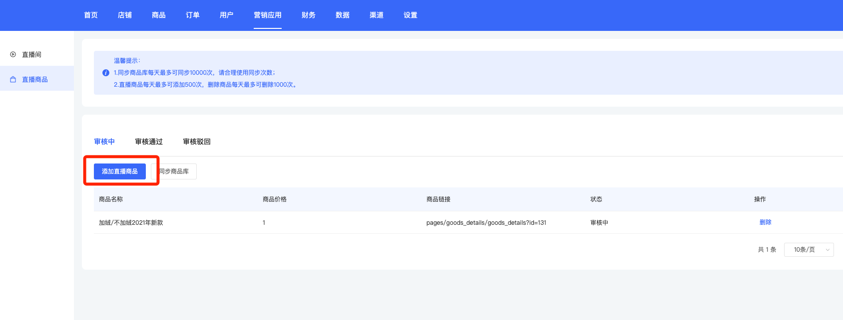Select 订单 in the top bar
Viewport: 843px width, 320px height.
(x=193, y=15)
